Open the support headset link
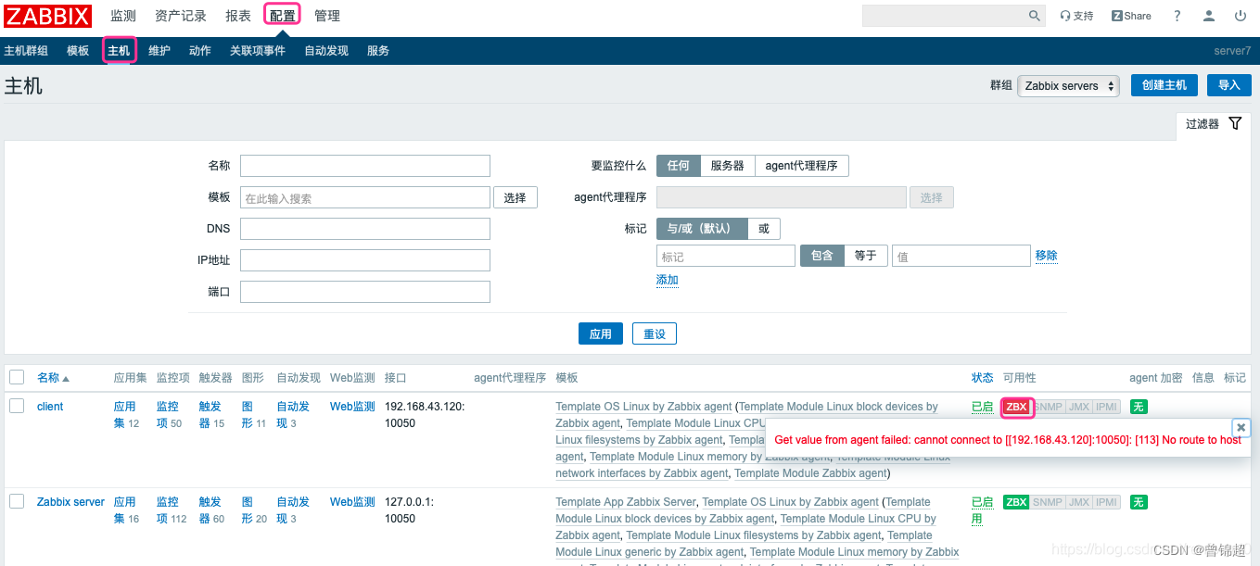This screenshot has height=566, width=1260. point(1076,16)
